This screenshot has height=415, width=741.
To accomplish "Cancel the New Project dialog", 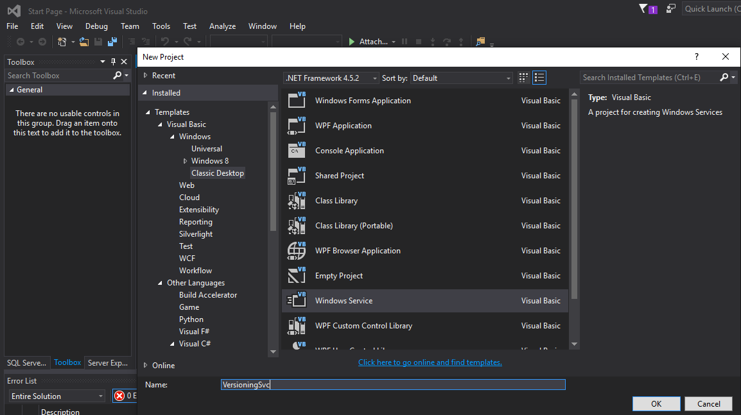I will click(709, 403).
